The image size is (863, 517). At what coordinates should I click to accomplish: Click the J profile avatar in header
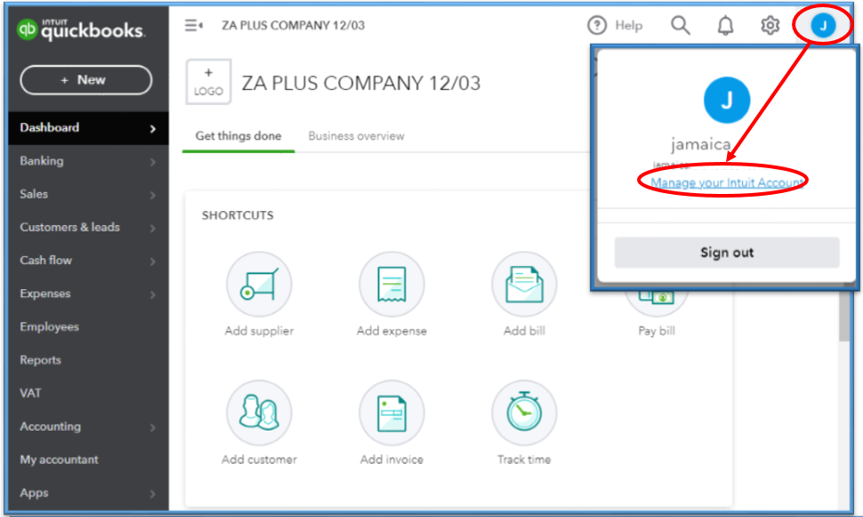point(823,25)
